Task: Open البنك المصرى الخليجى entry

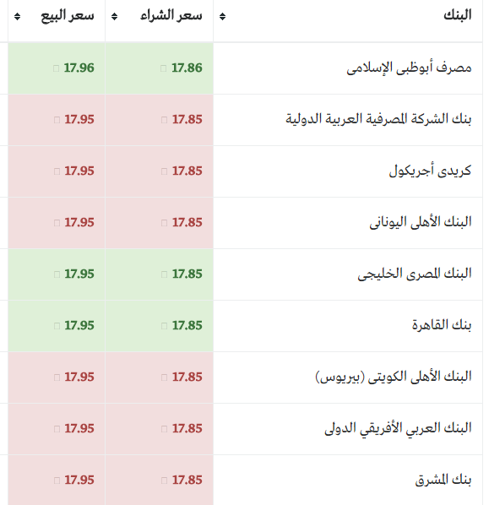Action: (415, 274)
